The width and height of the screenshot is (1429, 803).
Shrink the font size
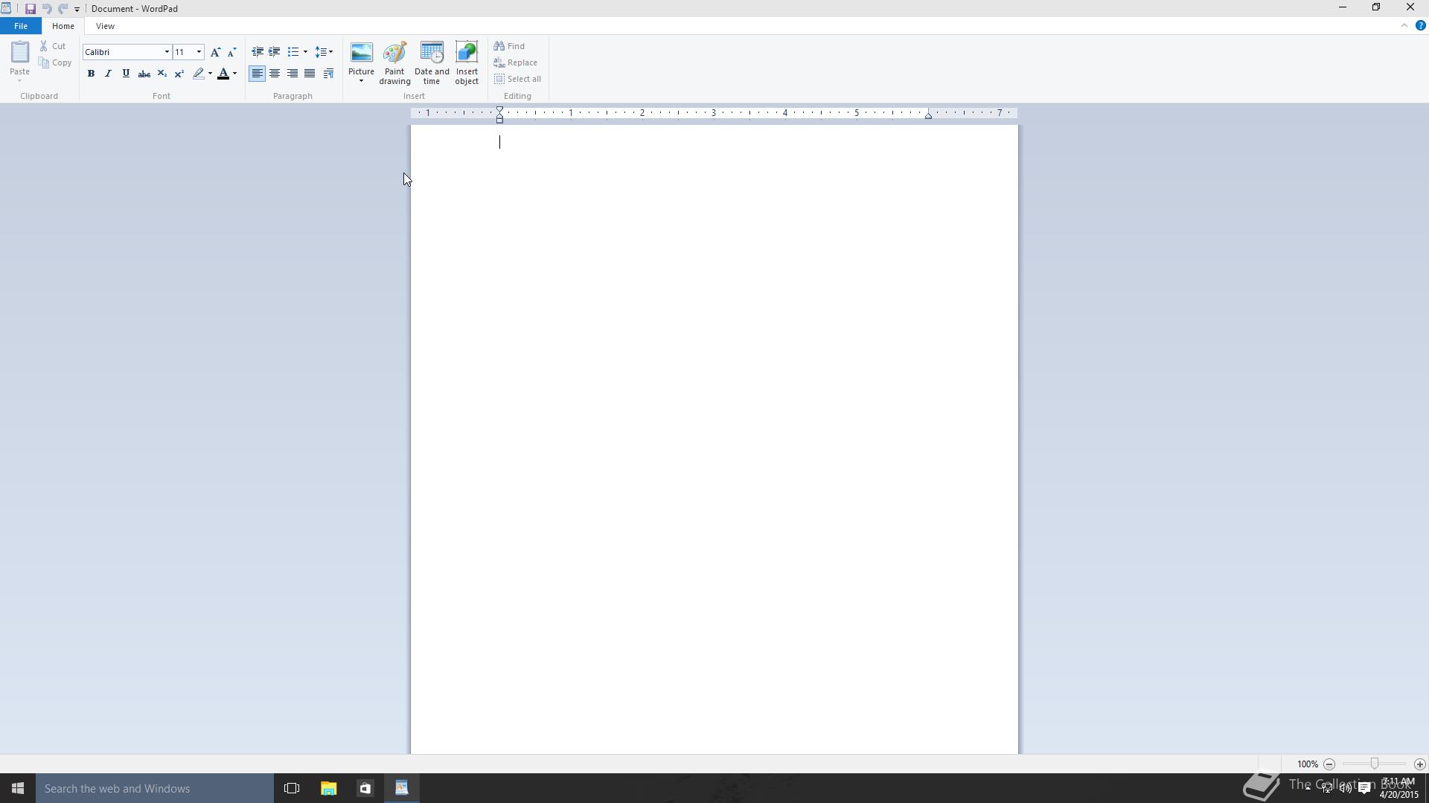point(231,52)
